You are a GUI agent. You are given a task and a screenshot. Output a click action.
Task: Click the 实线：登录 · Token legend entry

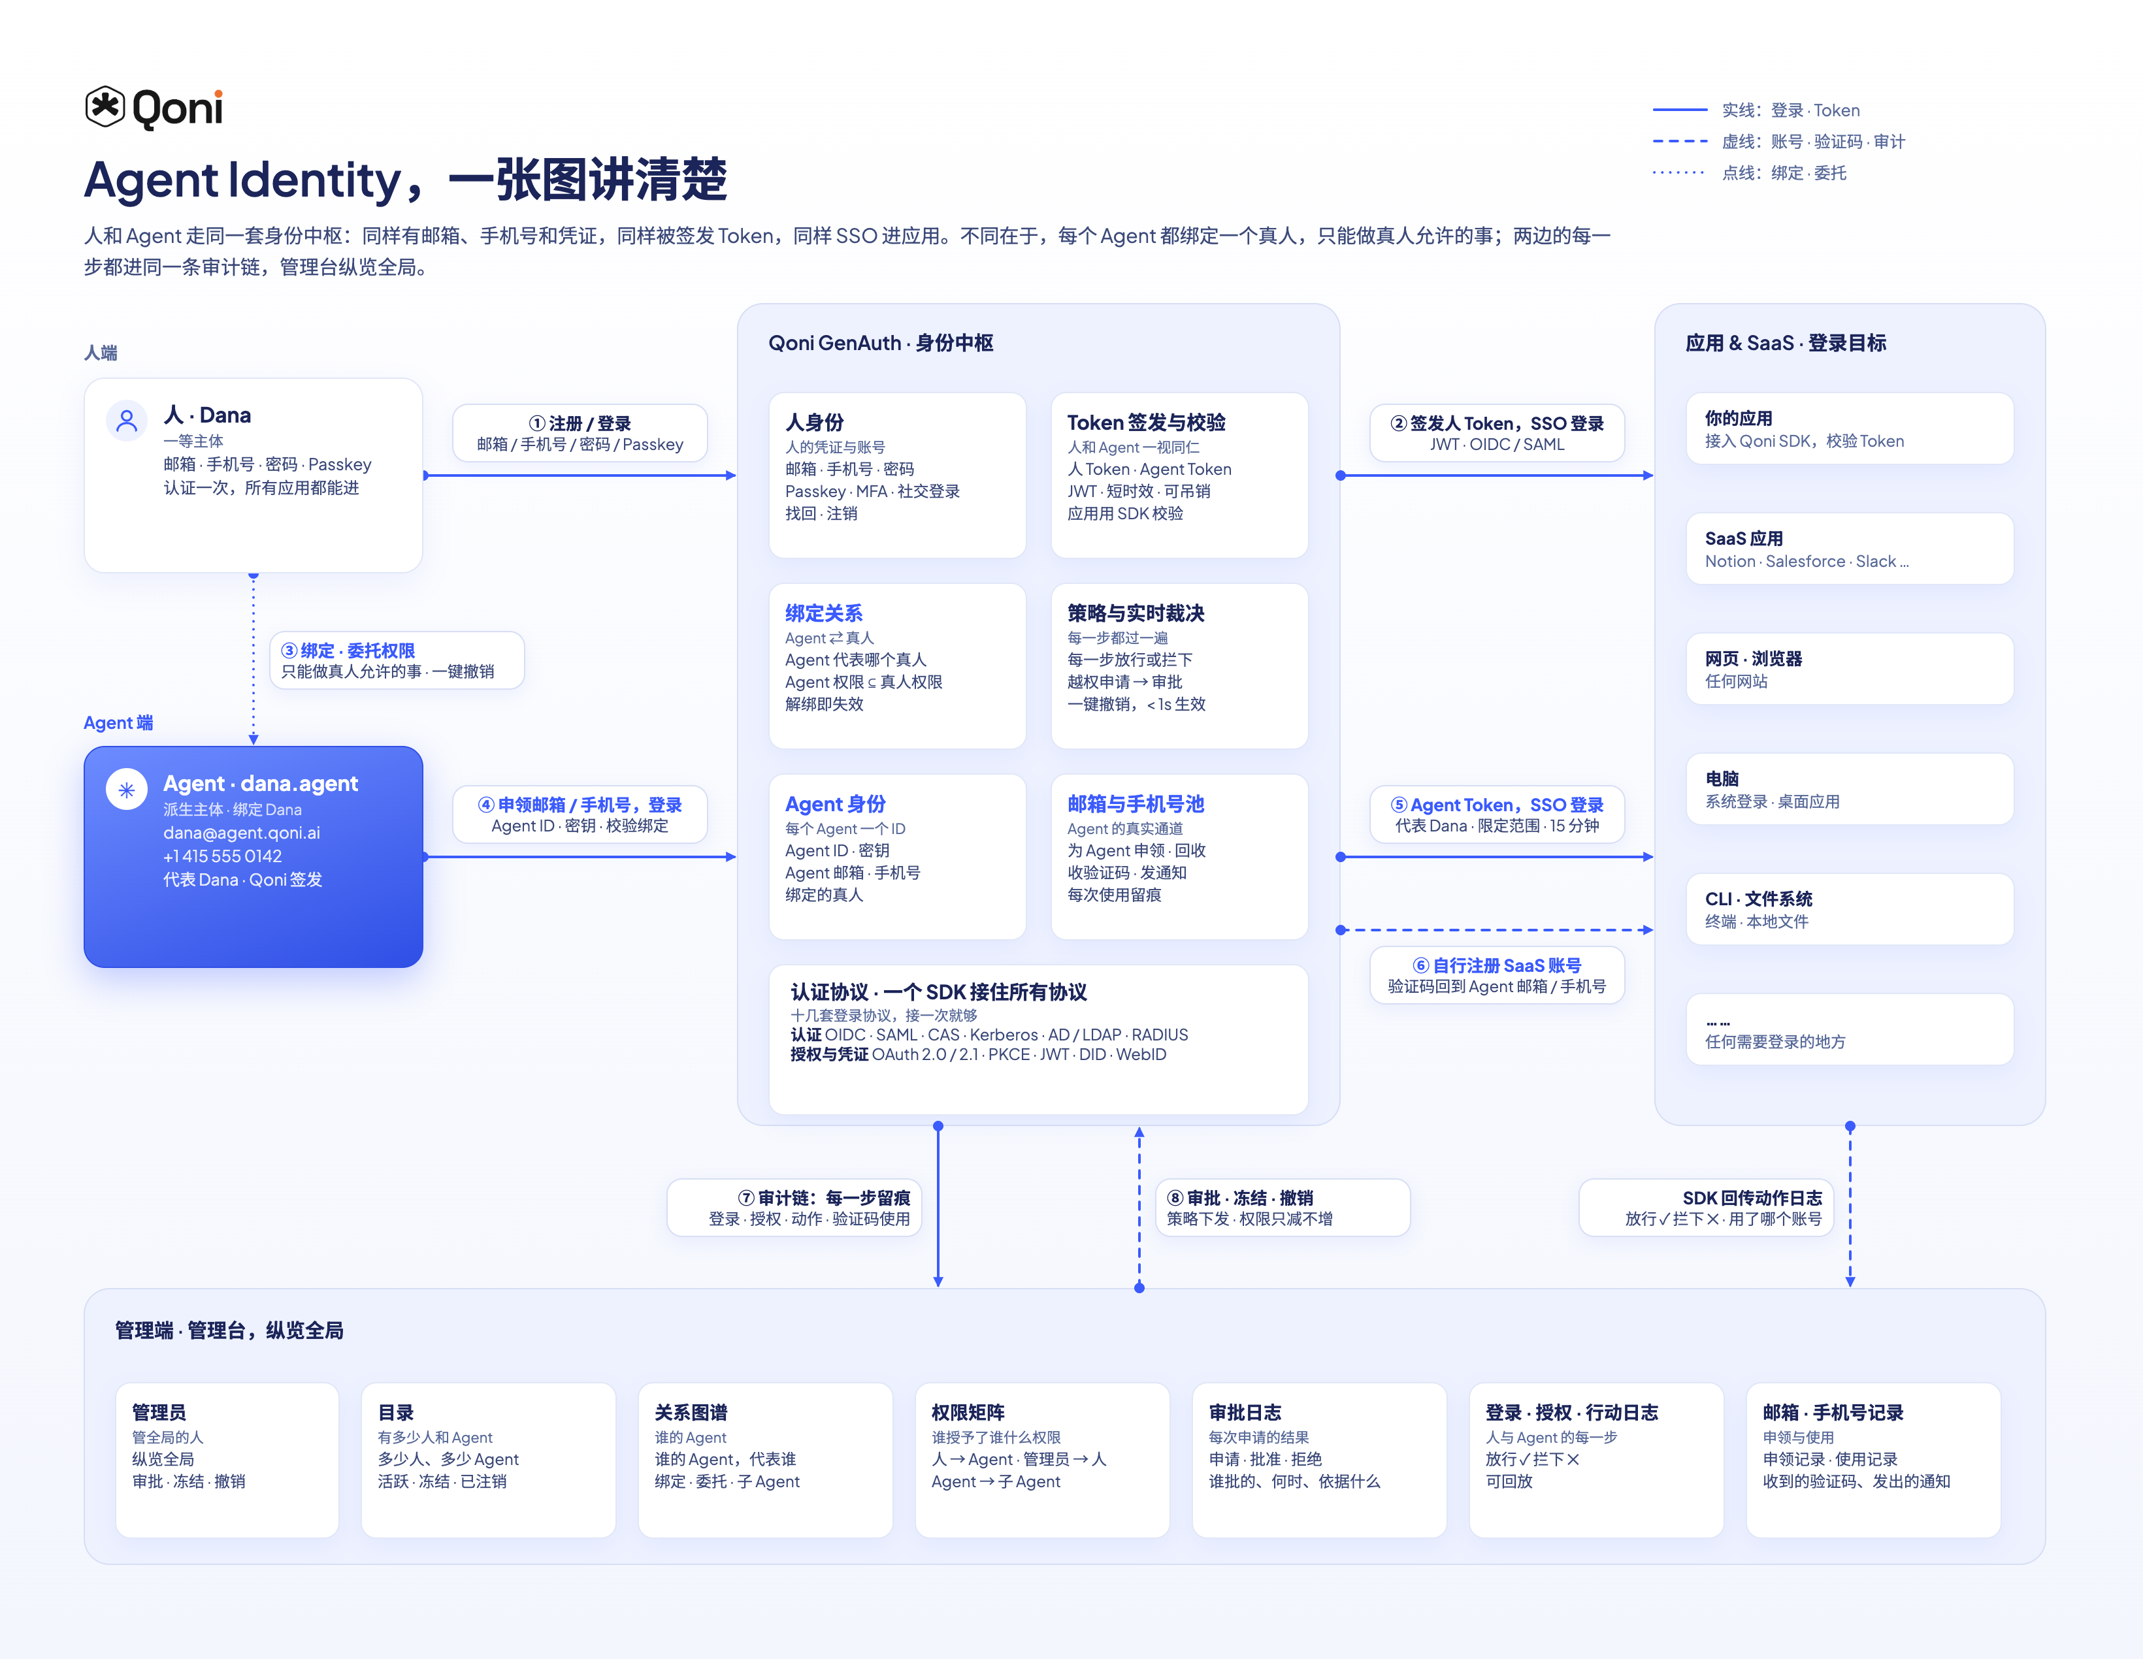[x=1756, y=110]
